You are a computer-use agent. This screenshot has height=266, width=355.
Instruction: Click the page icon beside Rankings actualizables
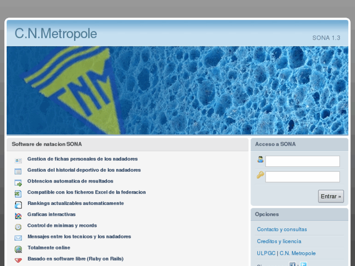[x=18, y=205]
